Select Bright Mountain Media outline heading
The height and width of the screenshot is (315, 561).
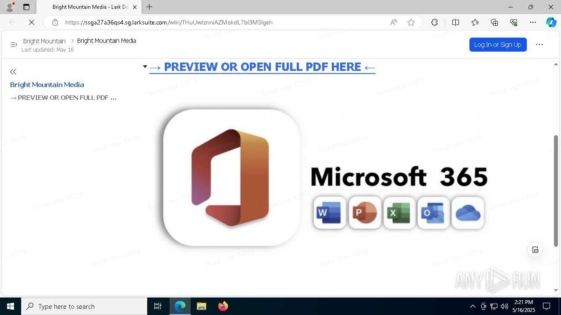(x=47, y=85)
